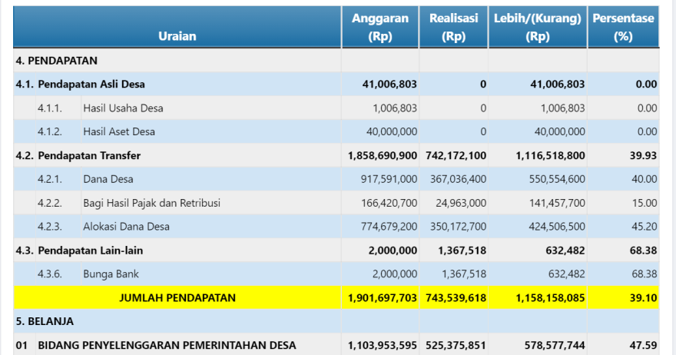Click the Hasil Aset Desa entry
The image size is (676, 355).
click(x=119, y=131)
